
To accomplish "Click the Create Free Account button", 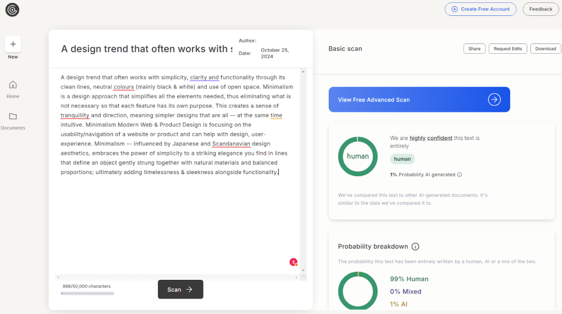I will (x=480, y=9).
